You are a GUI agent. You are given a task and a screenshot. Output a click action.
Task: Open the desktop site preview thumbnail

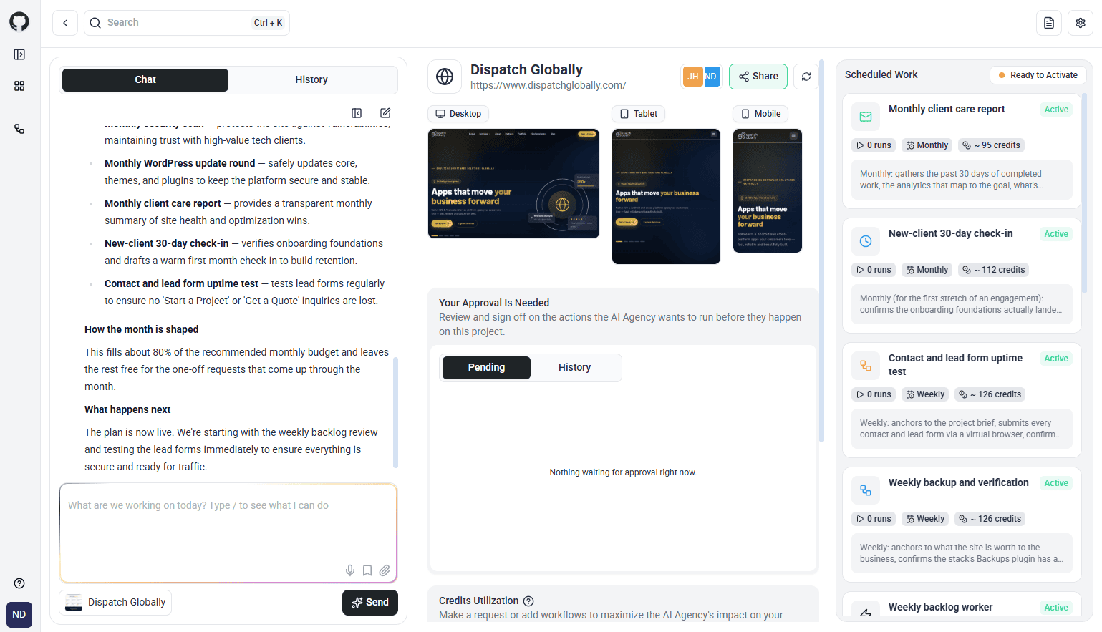tap(513, 183)
